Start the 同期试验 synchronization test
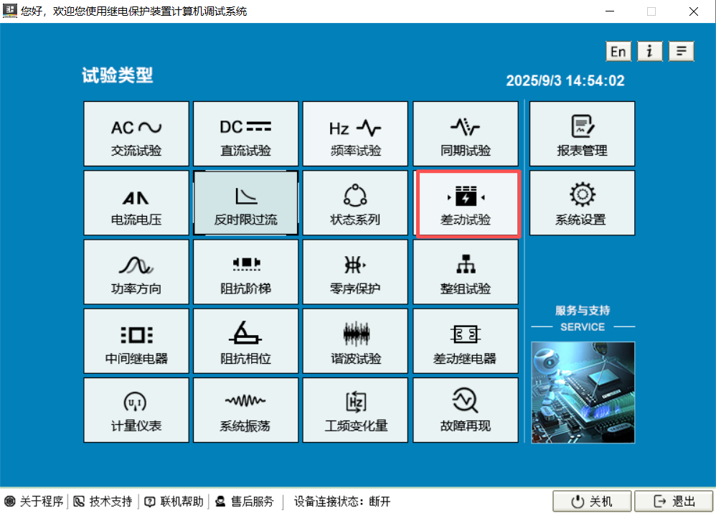Screen dimensions: 716x513 coord(465,133)
